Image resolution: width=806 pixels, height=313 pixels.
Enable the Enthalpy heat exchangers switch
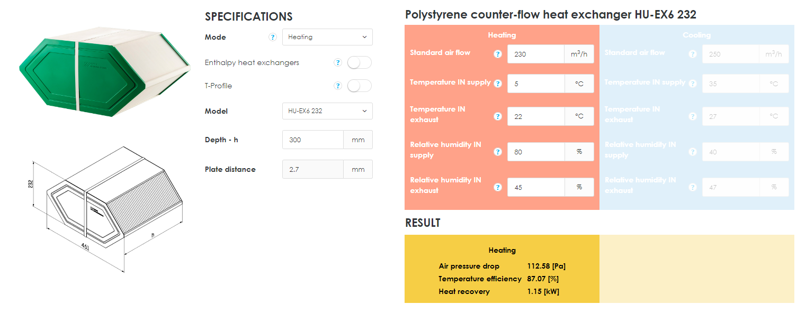click(x=360, y=62)
